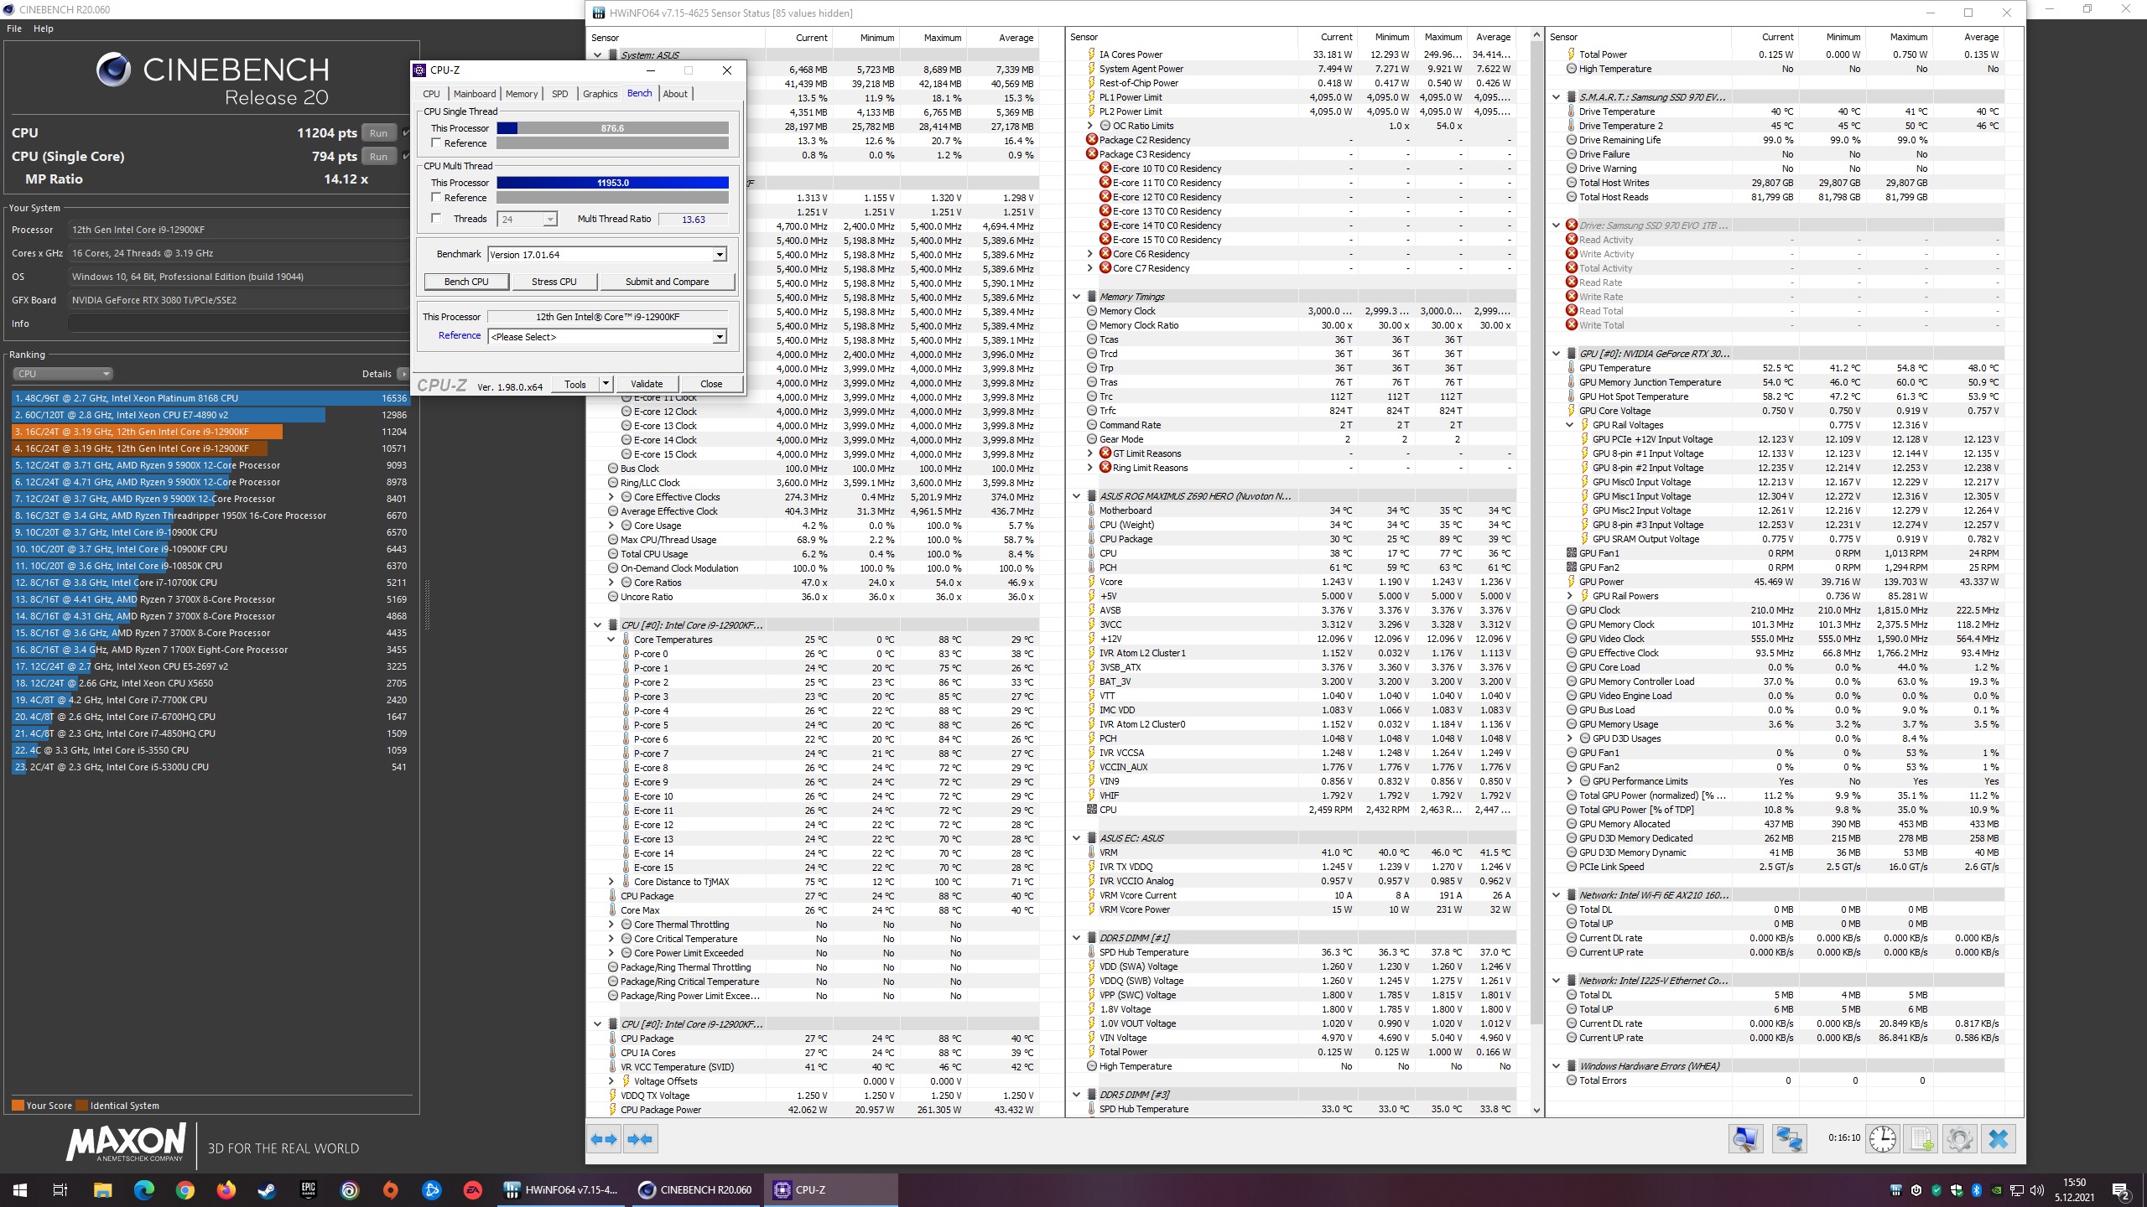Toggle checkbox next to Cinebench CPU Run
The width and height of the screenshot is (2147, 1207).
pyautogui.click(x=406, y=132)
